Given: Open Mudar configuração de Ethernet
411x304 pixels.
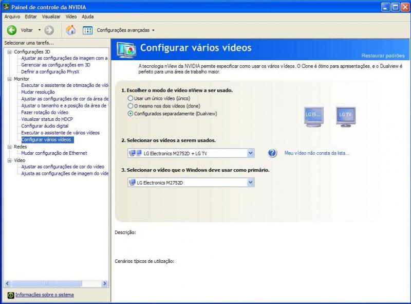Looking at the screenshot, I should tap(54, 153).
